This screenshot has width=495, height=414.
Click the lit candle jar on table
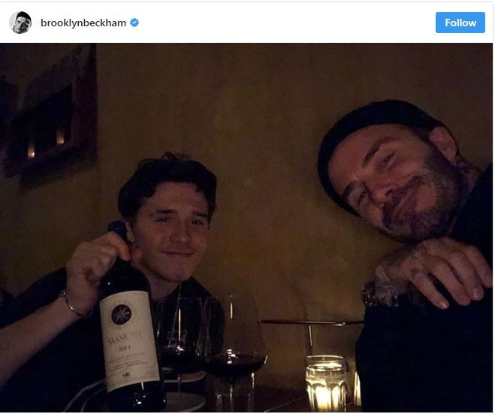click(326, 382)
